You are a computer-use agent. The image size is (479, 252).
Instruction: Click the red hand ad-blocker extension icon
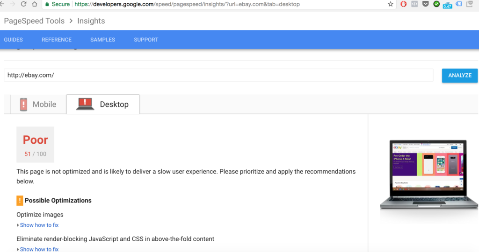click(404, 4)
